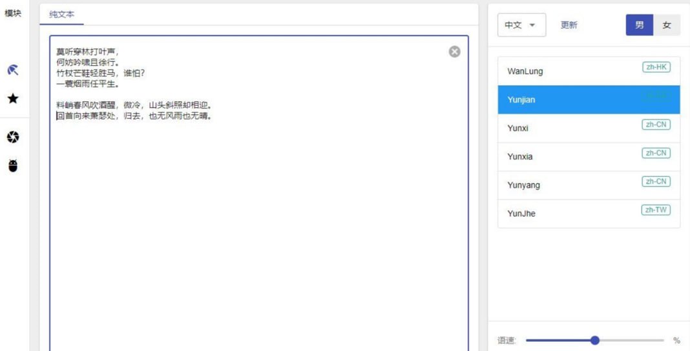The width and height of the screenshot is (690, 351).
Task: Switch voice gender to 男 (male)
Action: click(x=639, y=25)
